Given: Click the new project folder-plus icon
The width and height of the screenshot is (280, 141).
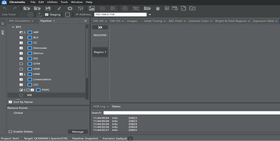Looking at the screenshot, I should [27, 8].
